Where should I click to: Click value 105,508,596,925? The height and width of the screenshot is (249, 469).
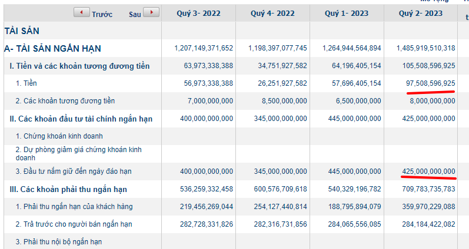429,66
